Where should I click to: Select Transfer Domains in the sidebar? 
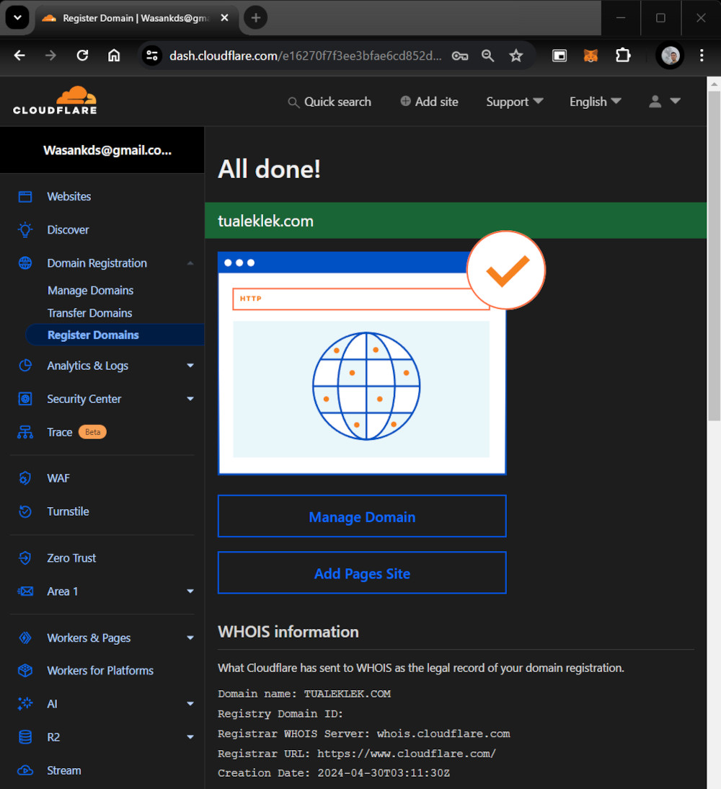click(x=89, y=313)
